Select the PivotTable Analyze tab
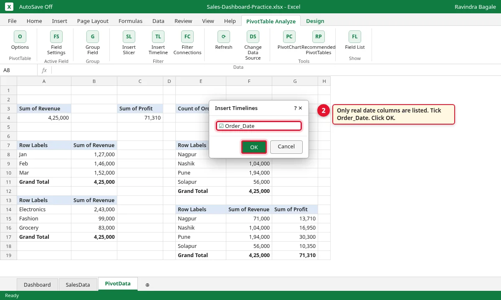The width and height of the screenshot is (501, 300). point(271,21)
